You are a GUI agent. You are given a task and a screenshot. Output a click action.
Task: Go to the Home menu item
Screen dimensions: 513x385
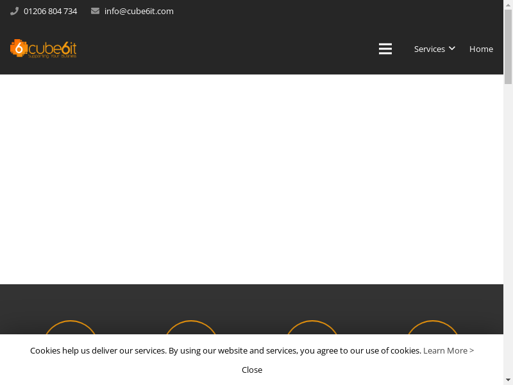pyautogui.click(x=481, y=49)
